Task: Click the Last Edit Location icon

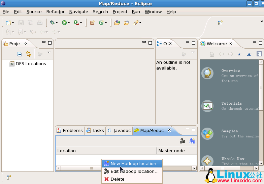Action: 33,32
